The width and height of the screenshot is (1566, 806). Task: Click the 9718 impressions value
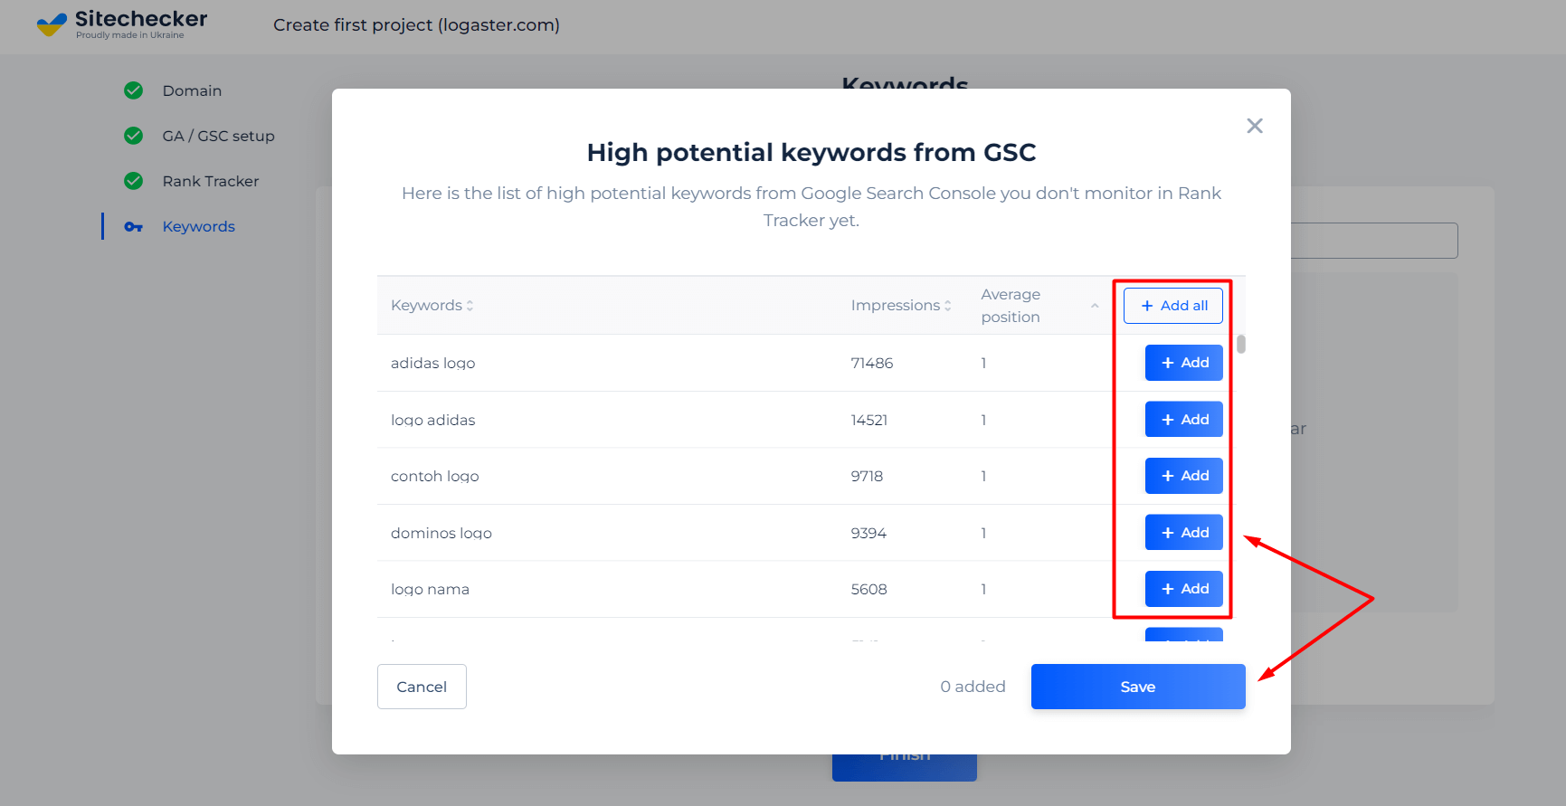click(867, 477)
